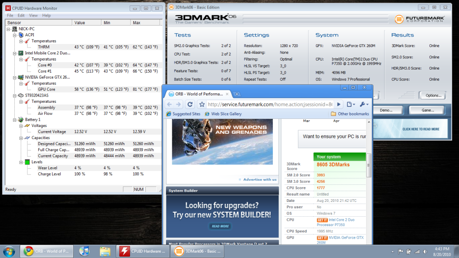
Task: Click the Go arrow beside address bar
Action: [339, 104]
